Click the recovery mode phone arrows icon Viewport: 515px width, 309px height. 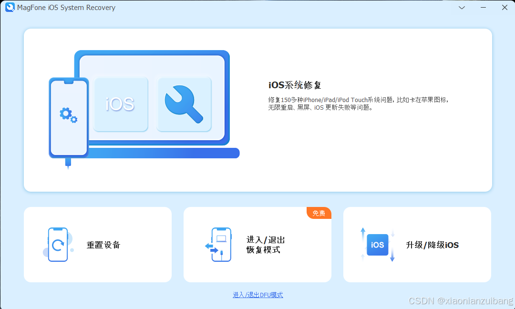pos(218,245)
